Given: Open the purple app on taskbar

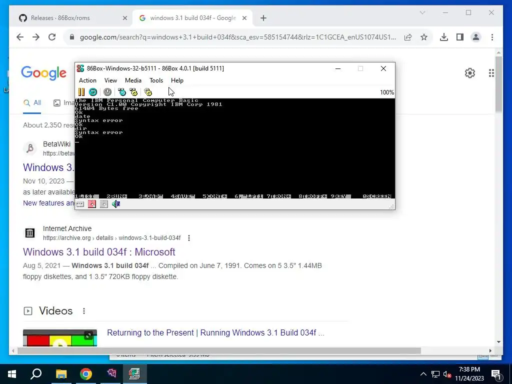Looking at the screenshot, I should coord(111,374).
